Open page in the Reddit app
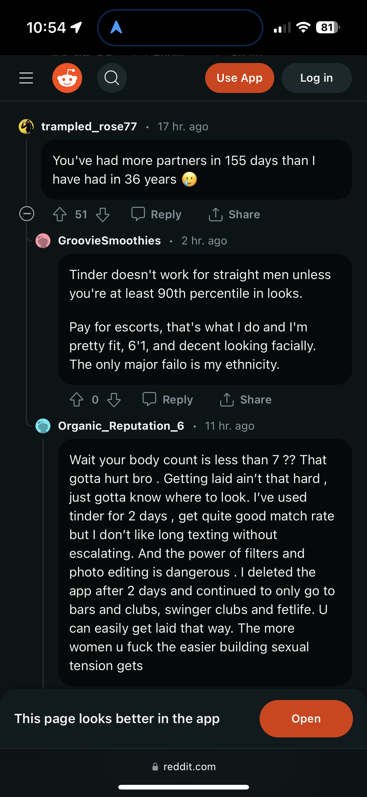 pyautogui.click(x=306, y=719)
